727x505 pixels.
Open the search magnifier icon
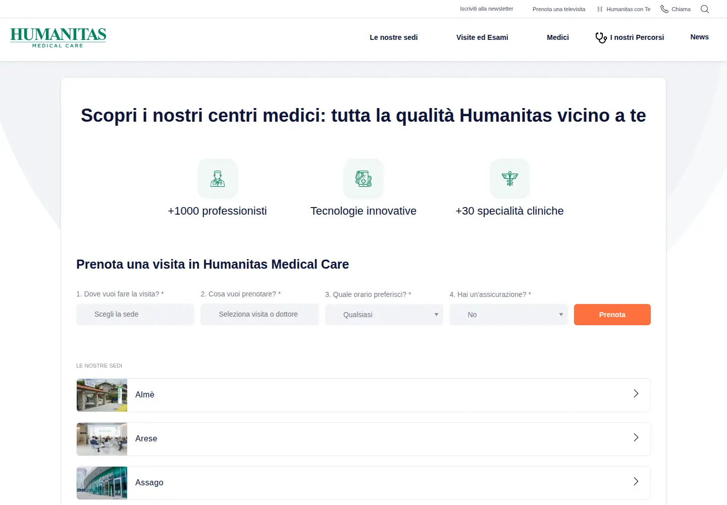(705, 9)
